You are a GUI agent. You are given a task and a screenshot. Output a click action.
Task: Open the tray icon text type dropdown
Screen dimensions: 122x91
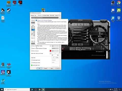click(55, 51)
